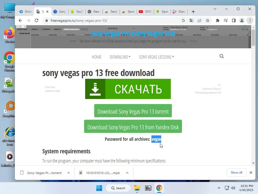Click the translate page icon
This screenshot has height=194, width=258.
[191, 20]
